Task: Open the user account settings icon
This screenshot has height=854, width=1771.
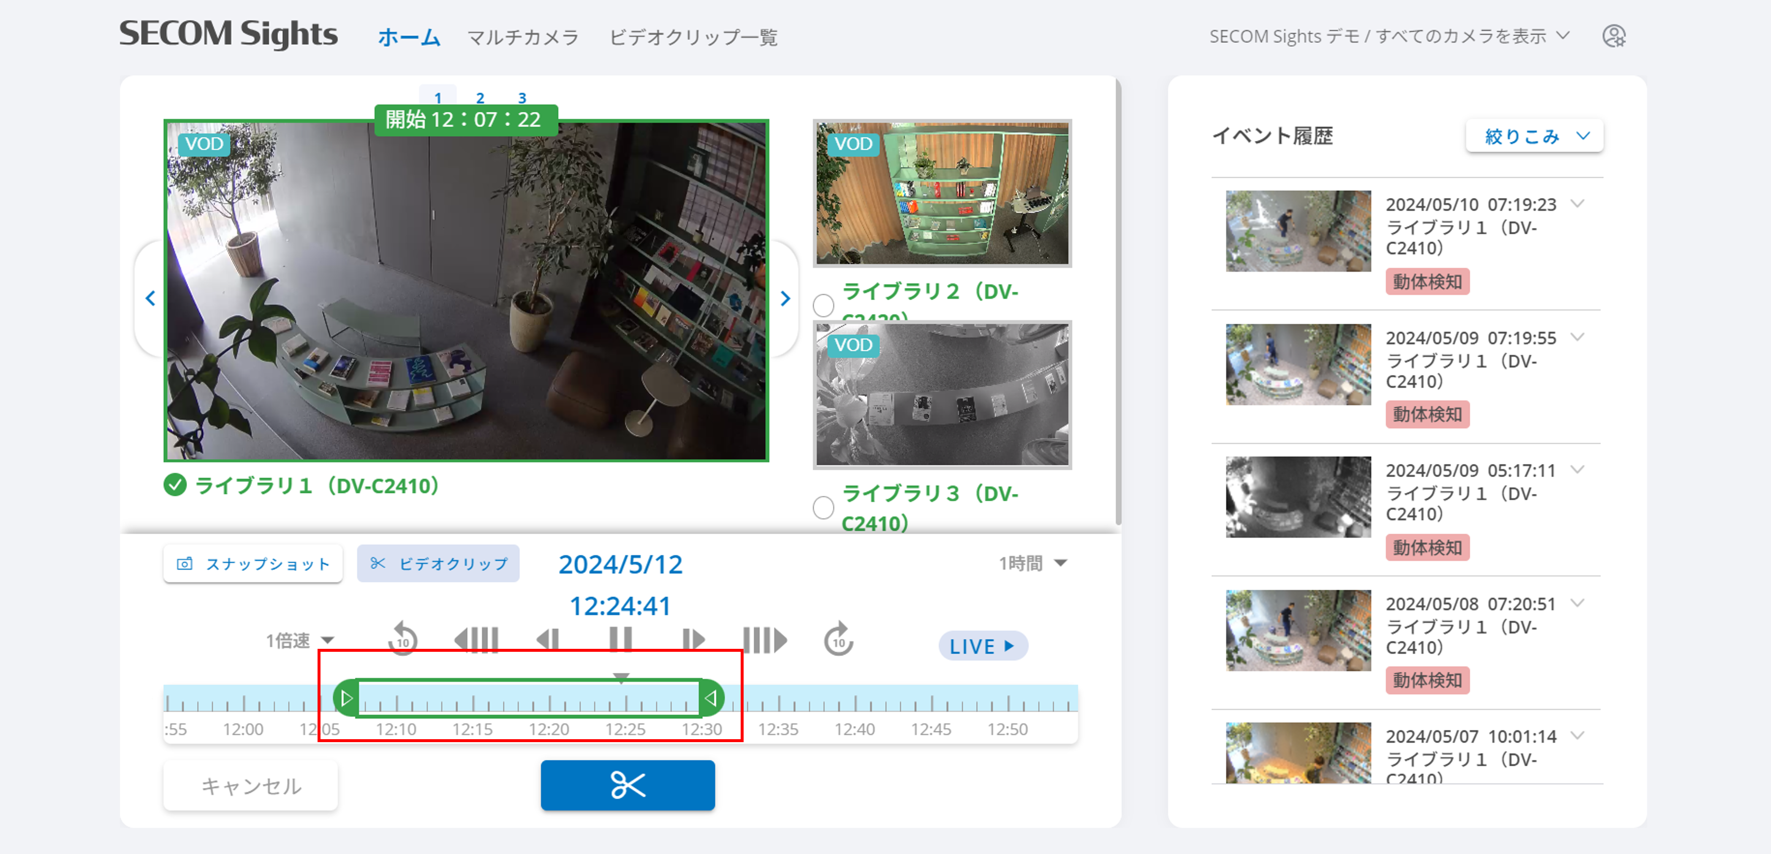Action: (x=1613, y=36)
